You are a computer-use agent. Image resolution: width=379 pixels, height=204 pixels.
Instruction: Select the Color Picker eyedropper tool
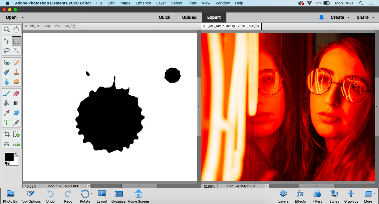click(x=7, y=113)
